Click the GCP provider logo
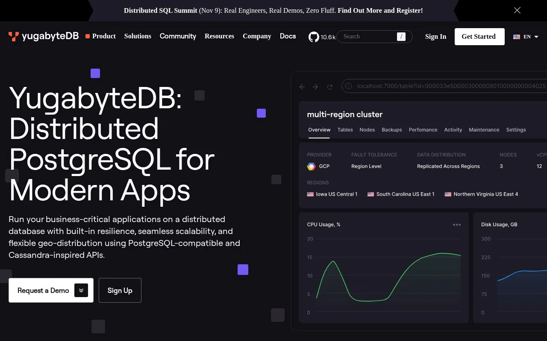The image size is (547, 341). click(x=312, y=166)
